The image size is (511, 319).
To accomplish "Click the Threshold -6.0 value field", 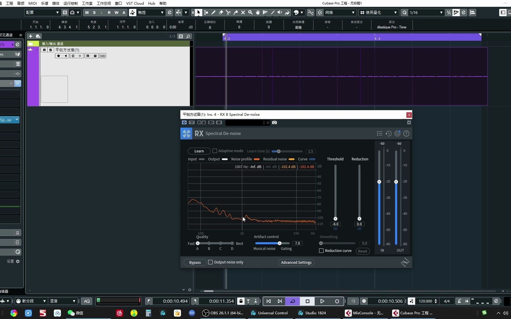I will point(335,224).
